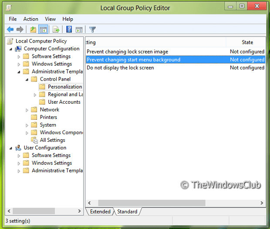Expand Windows Settings under Computer Configuration

pos(19,64)
